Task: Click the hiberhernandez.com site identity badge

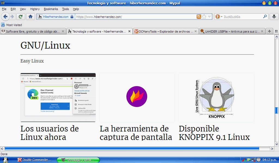Action: 56,17
